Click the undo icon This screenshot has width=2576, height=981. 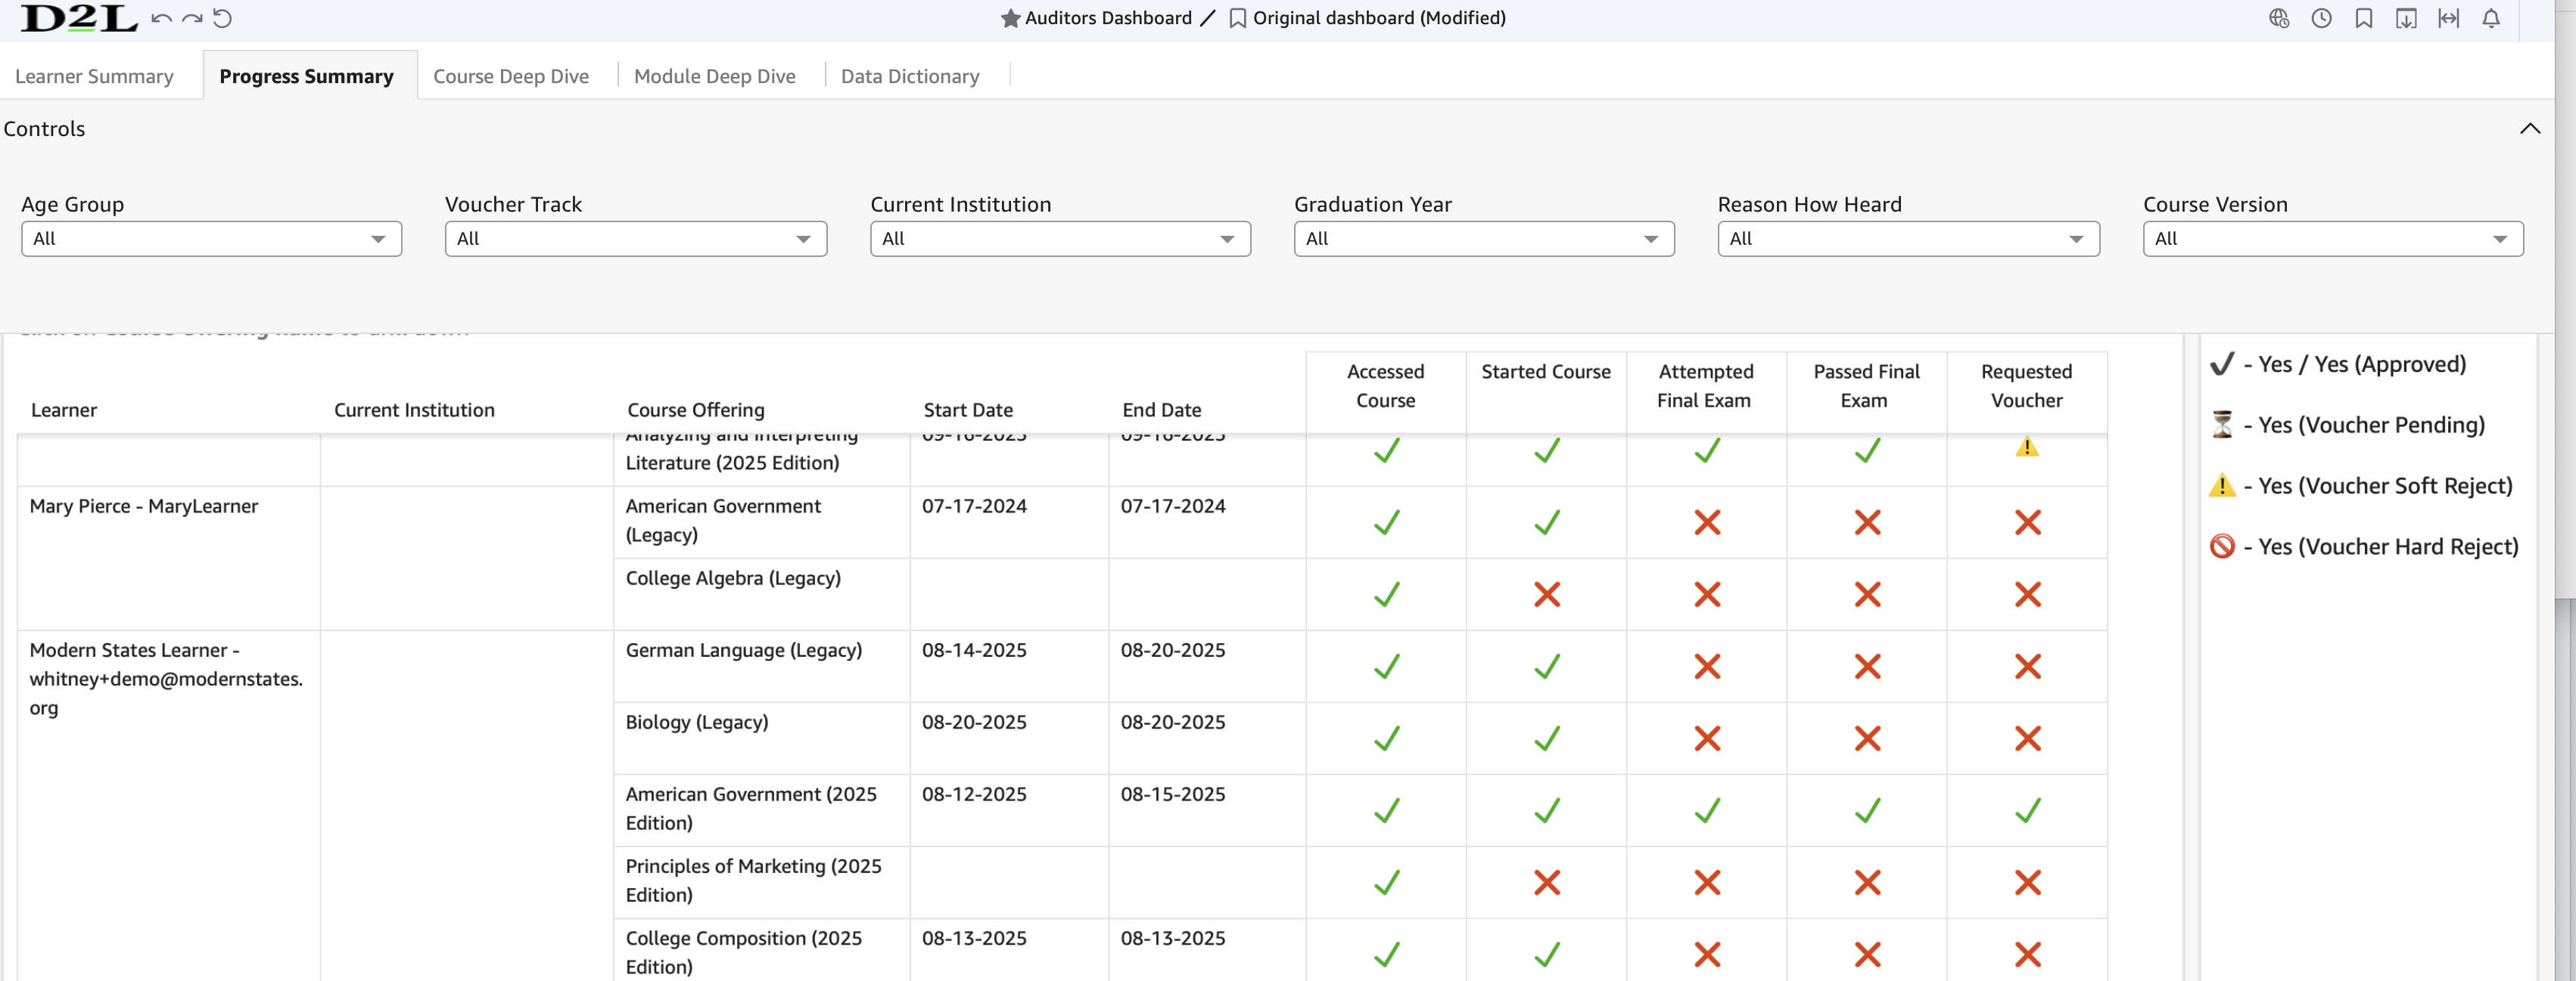161,18
